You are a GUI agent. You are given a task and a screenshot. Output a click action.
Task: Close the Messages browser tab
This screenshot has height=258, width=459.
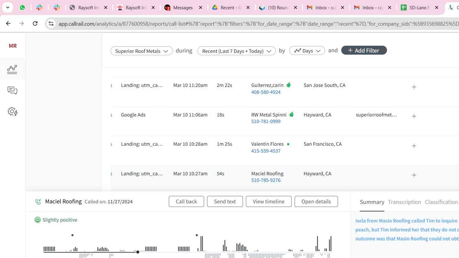pos(201,7)
